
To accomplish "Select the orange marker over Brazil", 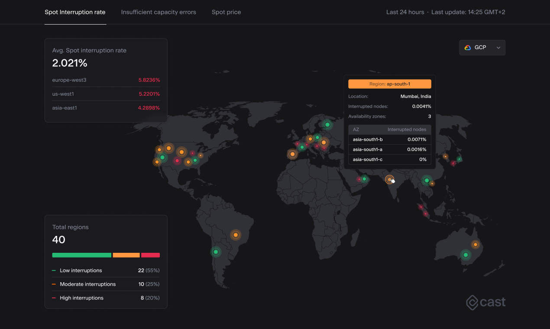I will 236,235.
